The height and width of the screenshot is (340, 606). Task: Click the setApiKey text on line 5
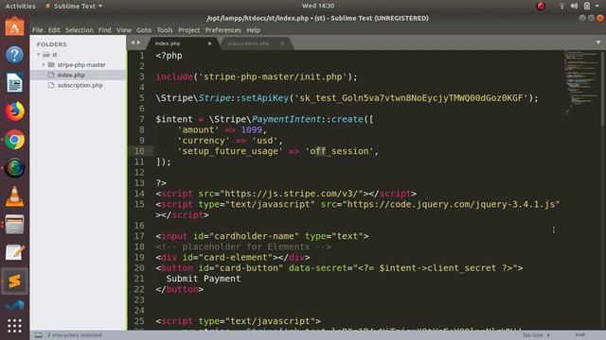[x=264, y=98]
